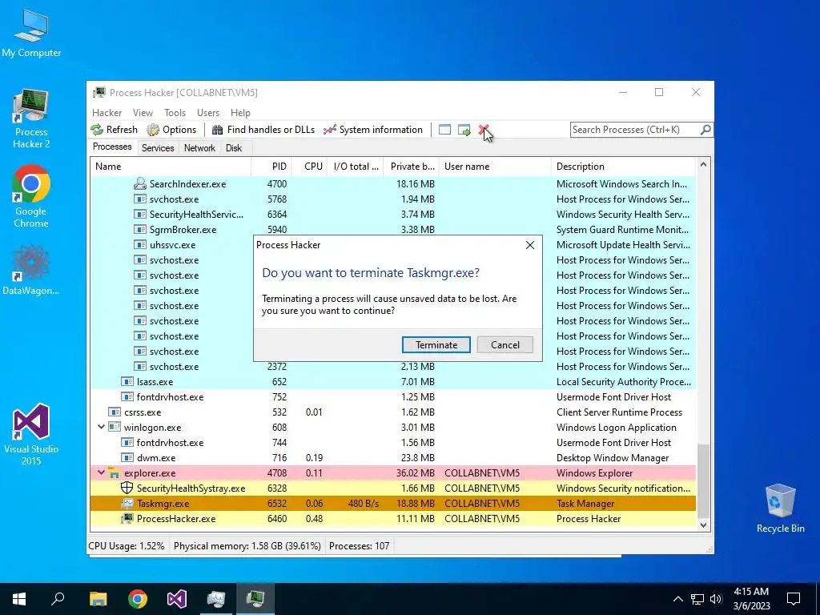Open the Tools menu
This screenshot has width=820, height=615.
pos(175,113)
